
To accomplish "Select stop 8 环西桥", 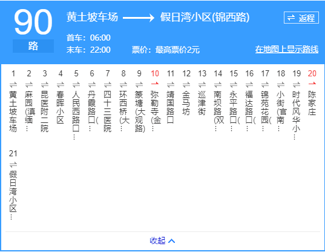I will [x=124, y=111].
